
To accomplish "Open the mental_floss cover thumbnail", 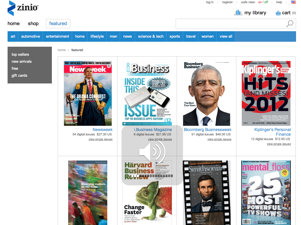I will click(x=266, y=193).
